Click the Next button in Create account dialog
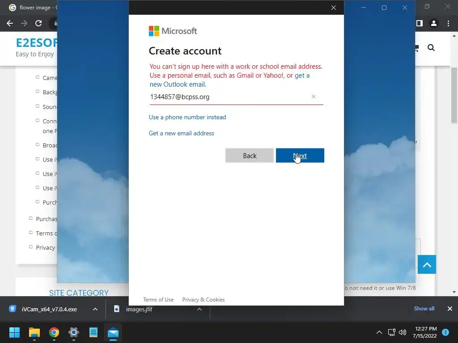 coord(300,155)
